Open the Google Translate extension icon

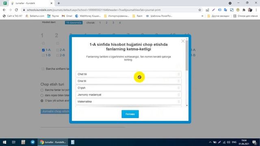click(x=225, y=10)
